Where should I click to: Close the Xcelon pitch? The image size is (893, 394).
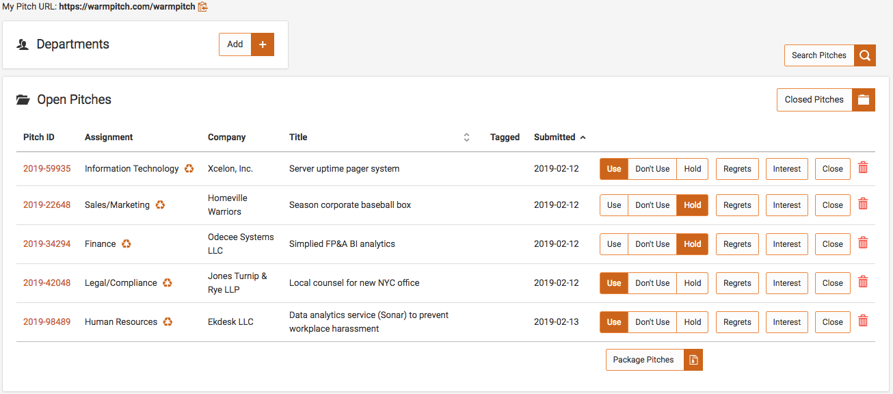tap(833, 169)
